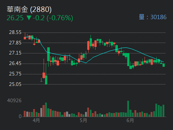This screenshot has height=130, width=173.
Task: Click the 26.45 price axis label
Action: pos(15,64)
